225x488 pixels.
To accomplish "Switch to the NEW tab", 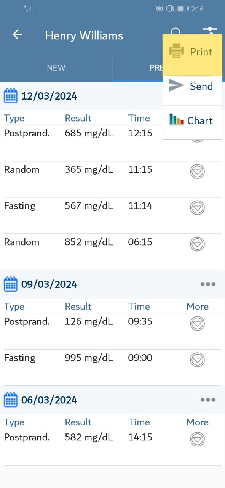I will pyautogui.click(x=56, y=68).
